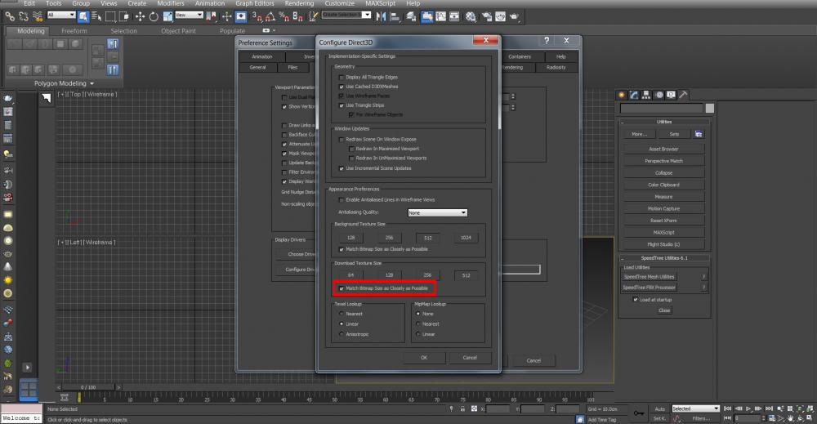The image size is (817, 424).
Task: Select Anisotropic texel lookup option
Action: [342, 334]
